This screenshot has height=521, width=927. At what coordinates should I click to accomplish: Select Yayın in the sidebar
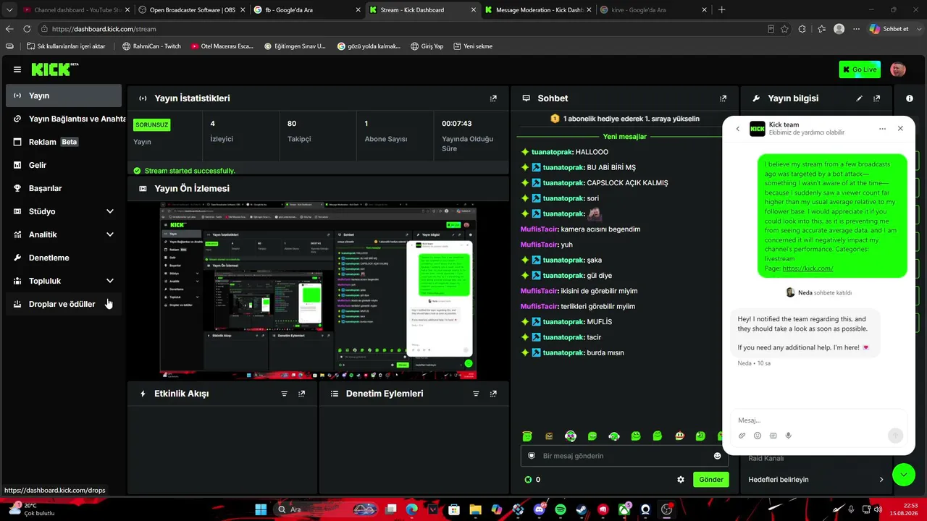tap(64, 96)
